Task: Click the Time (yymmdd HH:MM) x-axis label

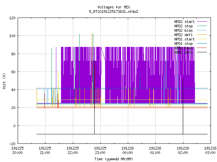Action: point(114,159)
